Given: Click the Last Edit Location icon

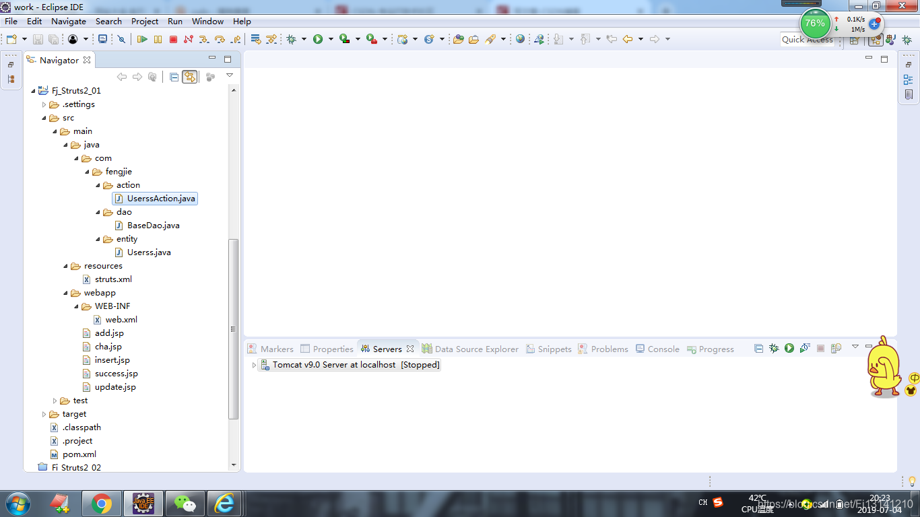Looking at the screenshot, I should [x=612, y=40].
